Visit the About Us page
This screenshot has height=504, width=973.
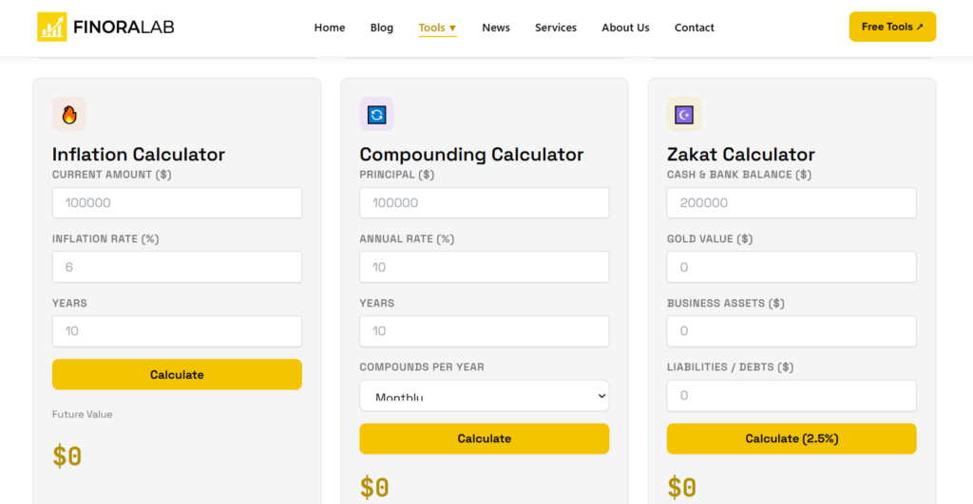[625, 28]
